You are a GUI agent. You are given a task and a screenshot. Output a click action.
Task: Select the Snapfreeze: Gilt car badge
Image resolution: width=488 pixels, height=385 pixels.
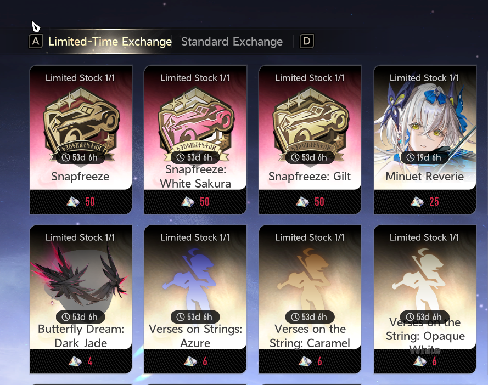[x=310, y=123]
